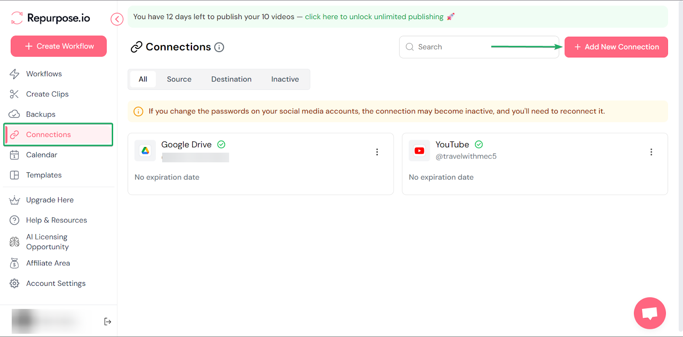Open Help & Resources
Screen dimensions: 683x337
pyautogui.click(x=56, y=220)
